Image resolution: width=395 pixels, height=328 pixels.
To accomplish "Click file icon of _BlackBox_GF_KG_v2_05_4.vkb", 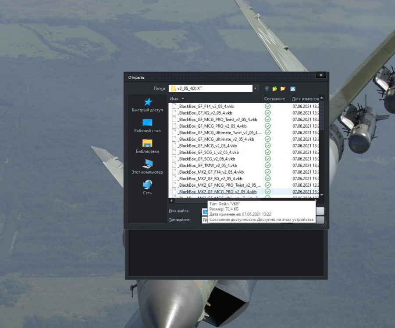I will 174,112.
